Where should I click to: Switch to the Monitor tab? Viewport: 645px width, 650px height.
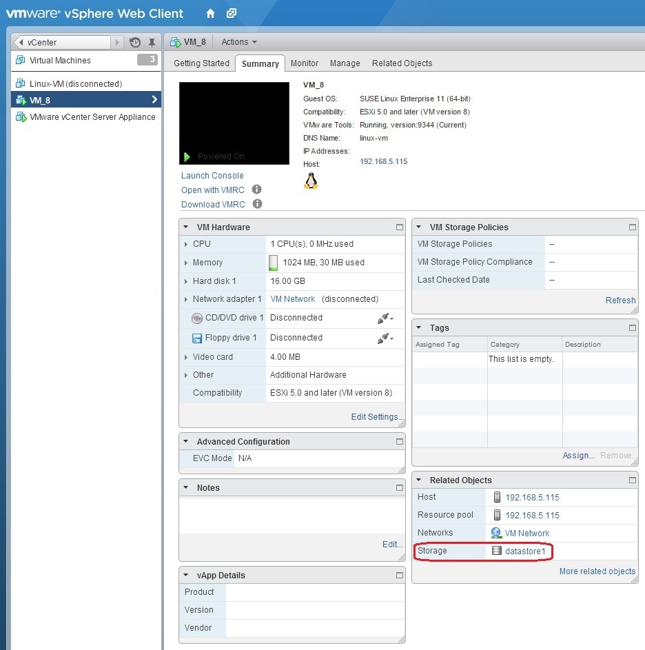point(304,63)
